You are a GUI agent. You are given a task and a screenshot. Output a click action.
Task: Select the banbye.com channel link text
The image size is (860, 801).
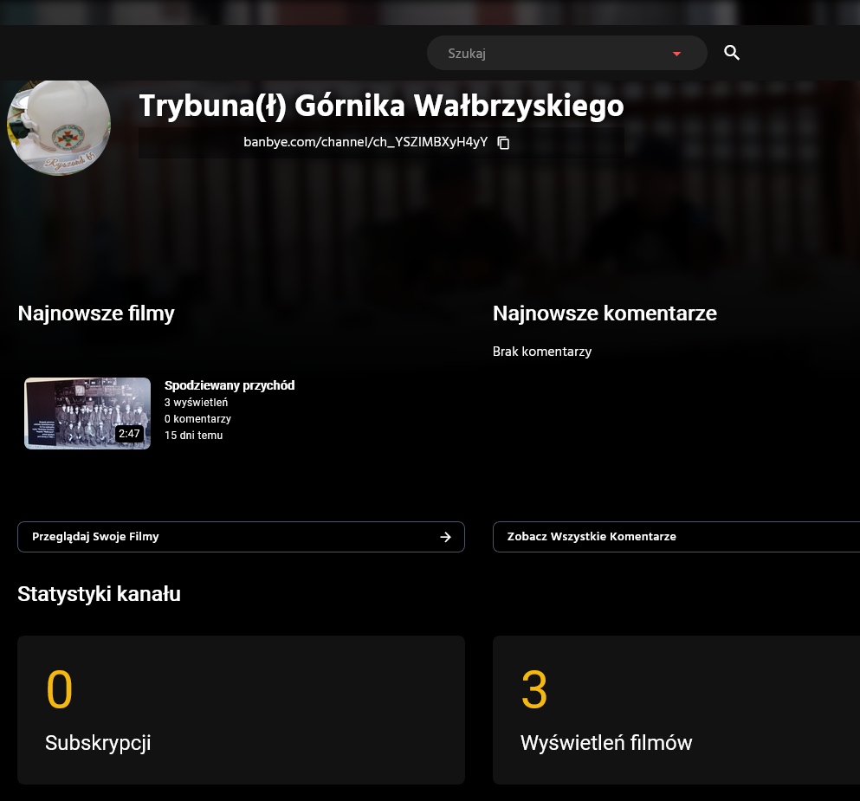coord(365,142)
